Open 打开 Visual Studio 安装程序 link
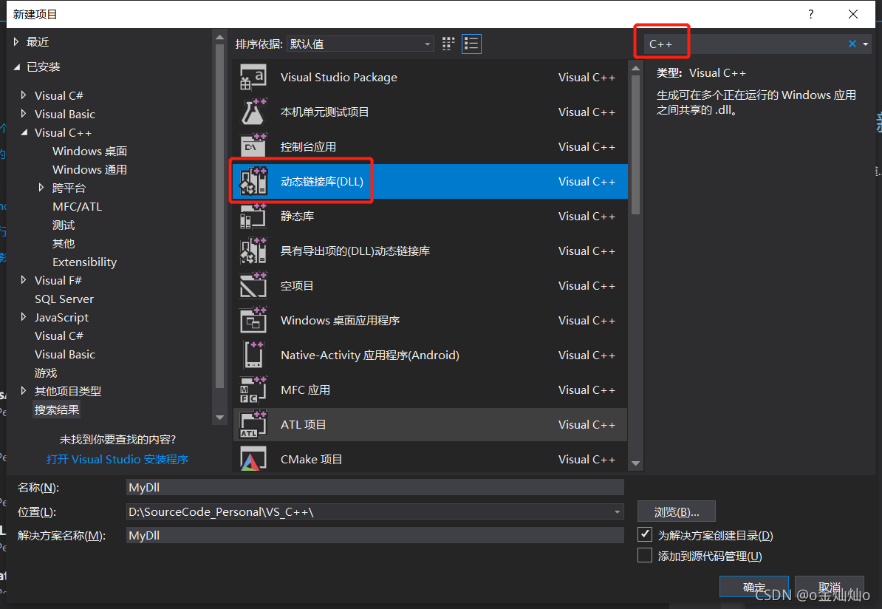Viewport: 882px width, 609px height. click(117, 459)
